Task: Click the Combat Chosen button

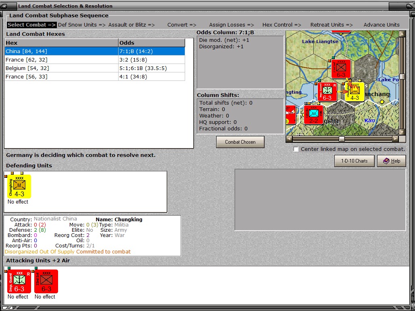Action: click(x=240, y=142)
